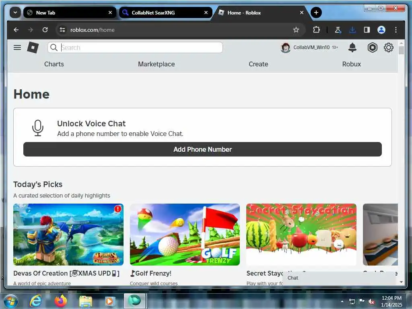
Task: Open the Roblox hamburger navigation menu
Action: click(17, 47)
